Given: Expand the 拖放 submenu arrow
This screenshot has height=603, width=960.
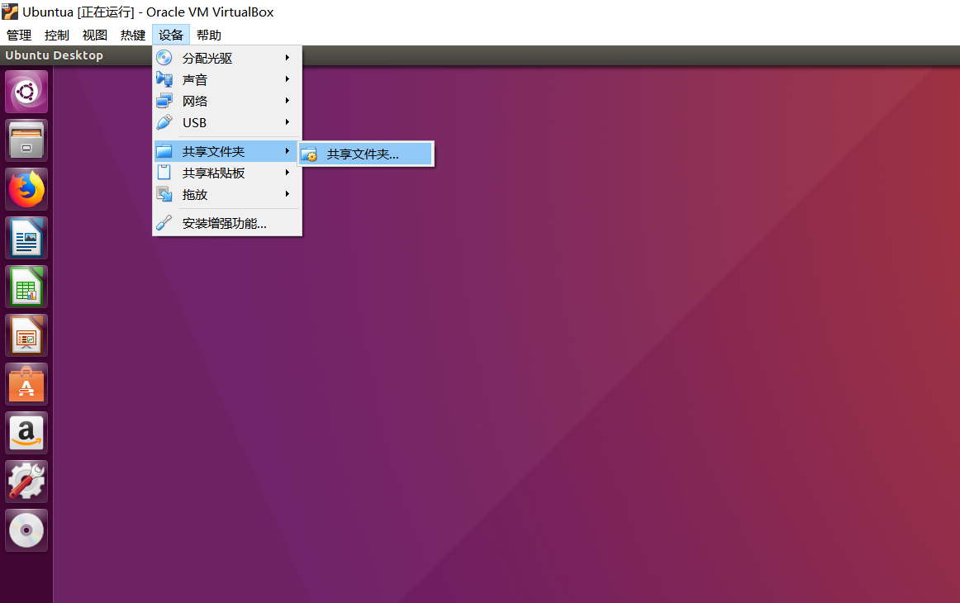Looking at the screenshot, I should pos(288,194).
